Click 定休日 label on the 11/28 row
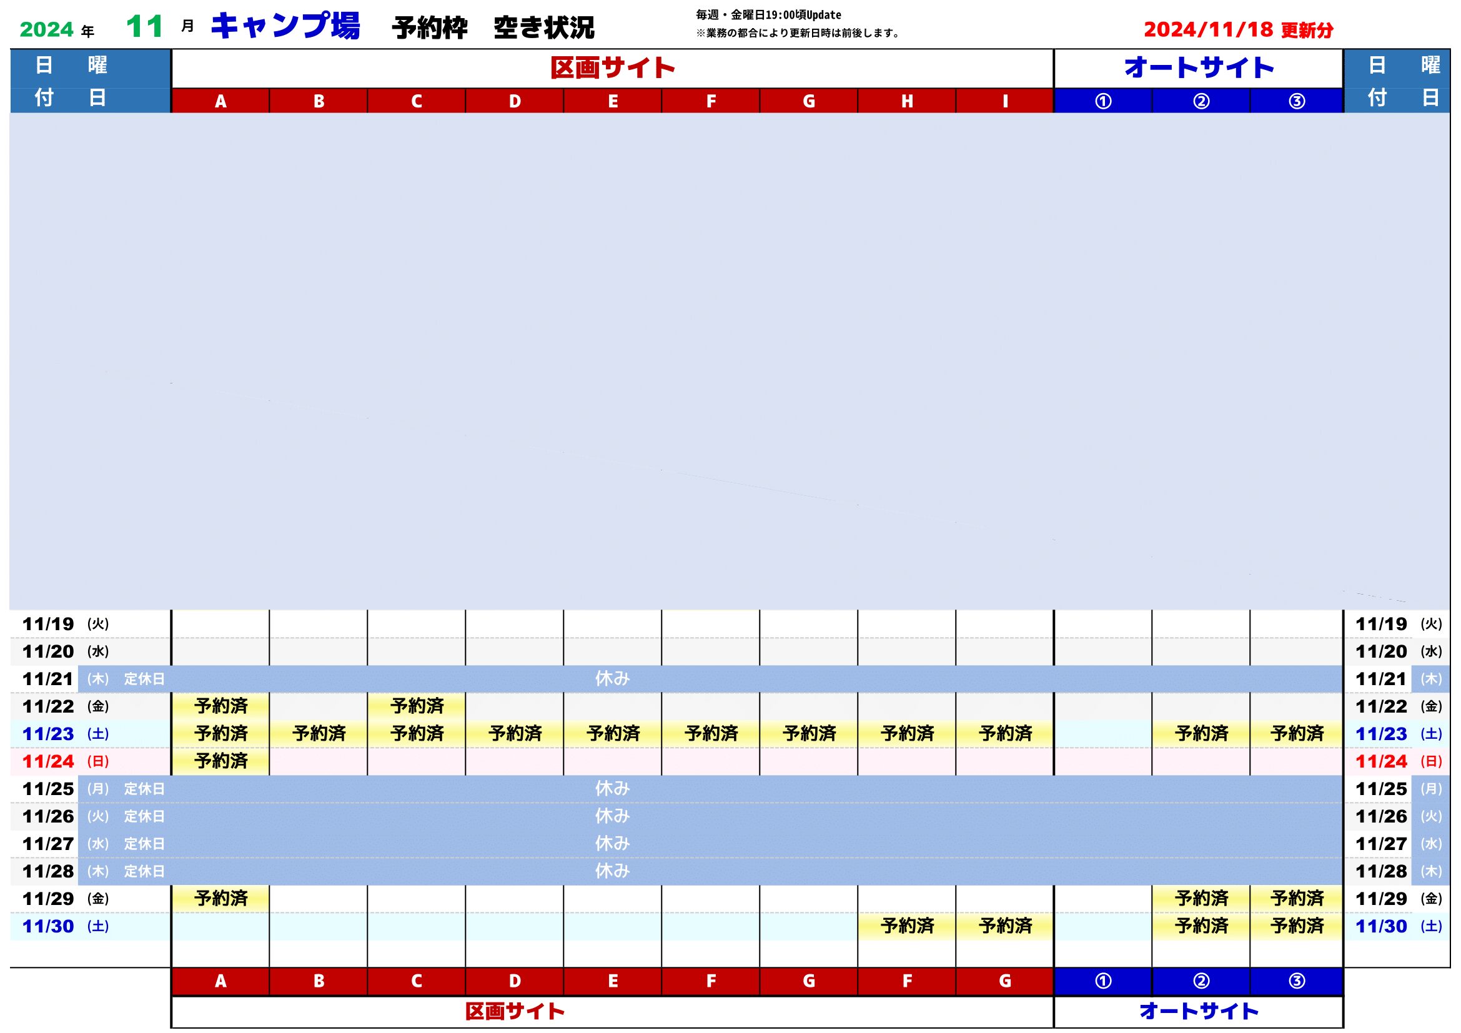1461x1033 pixels. click(x=144, y=871)
